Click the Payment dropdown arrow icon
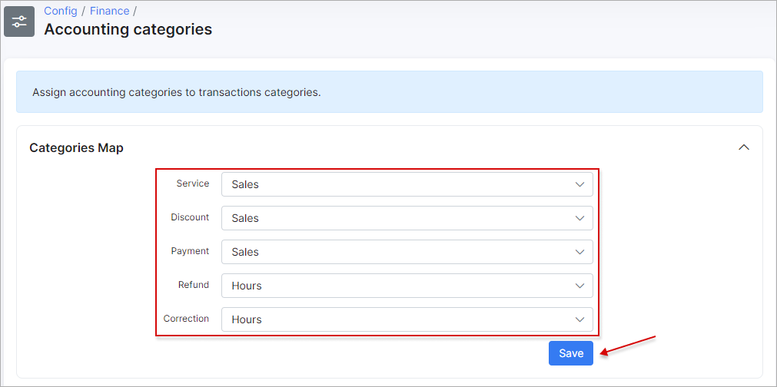The height and width of the screenshot is (387, 777). tap(579, 252)
